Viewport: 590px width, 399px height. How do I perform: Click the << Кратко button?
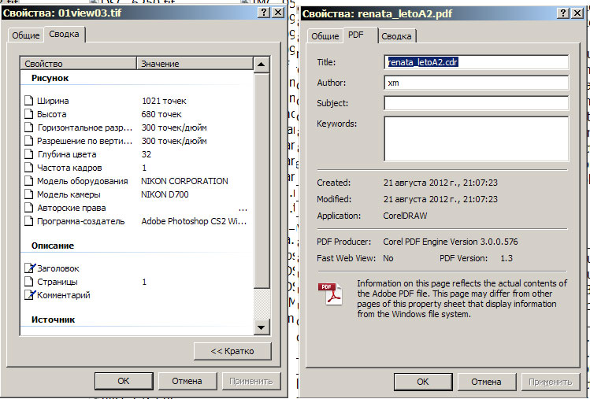[x=232, y=351]
